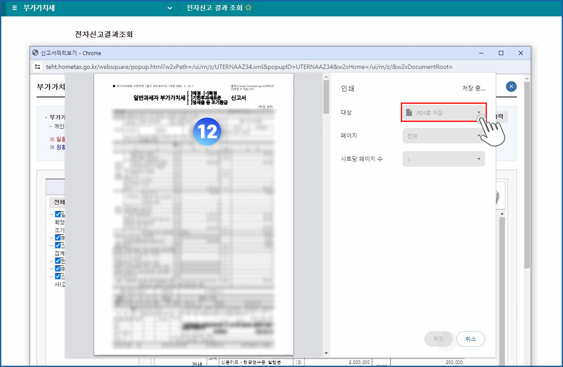
Task: Expand the 부가가치세 menu chevron
Action: [x=170, y=8]
